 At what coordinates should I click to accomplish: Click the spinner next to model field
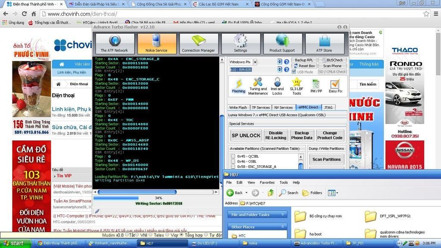280,69
